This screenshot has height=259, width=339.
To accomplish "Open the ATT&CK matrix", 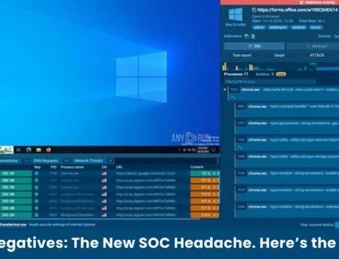I will click(x=317, y=55).
